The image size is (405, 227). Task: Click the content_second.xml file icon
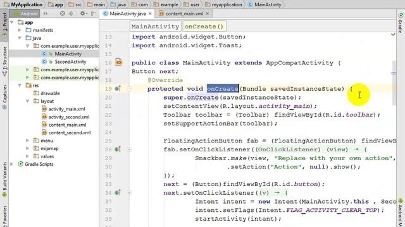pyautogui.click(x=44, y=133)
